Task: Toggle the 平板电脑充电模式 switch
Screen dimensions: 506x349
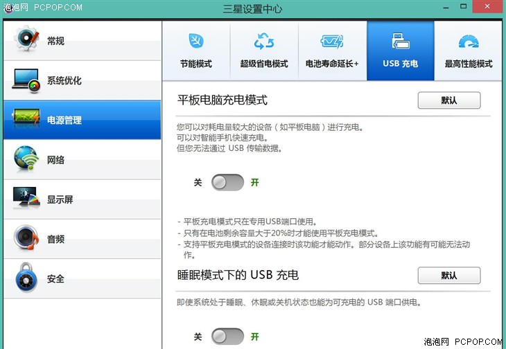Action: (x=227, y=182)
